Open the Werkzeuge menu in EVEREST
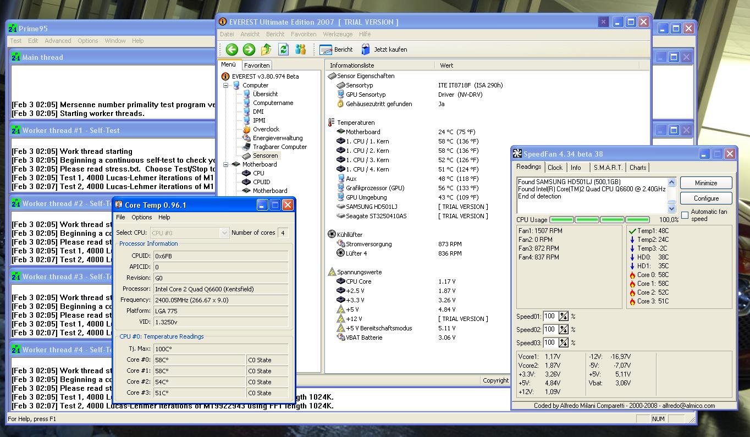This screenshot has width=750, height=437. pos(338,34)
